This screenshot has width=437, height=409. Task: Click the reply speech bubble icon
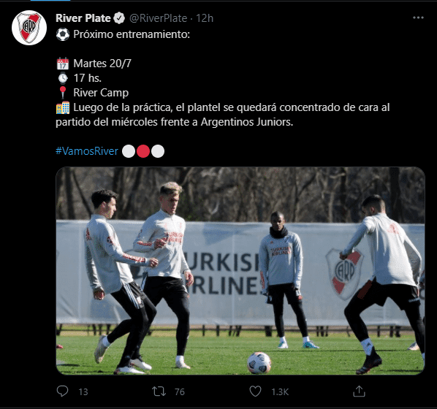(x=62, y=391)
